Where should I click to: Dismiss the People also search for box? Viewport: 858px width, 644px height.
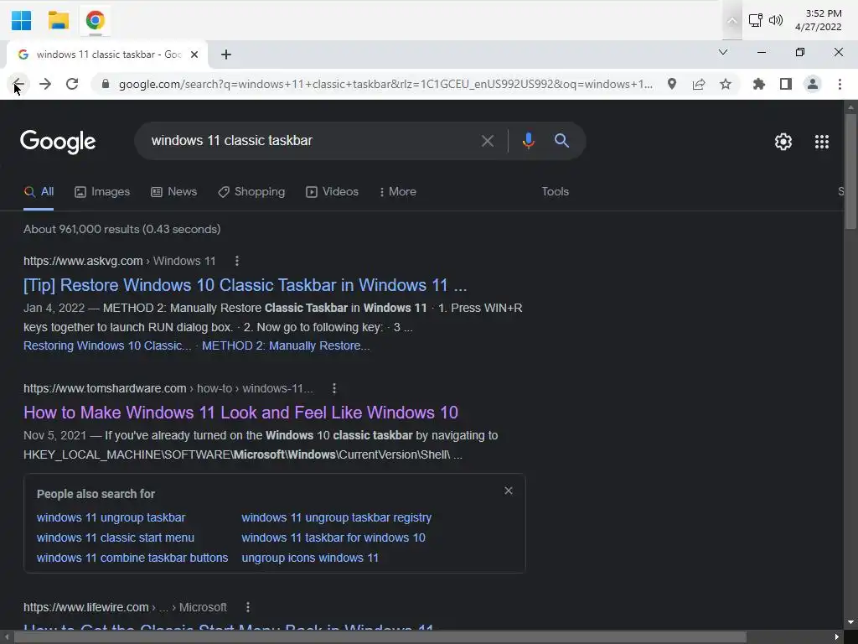(509, 491)
